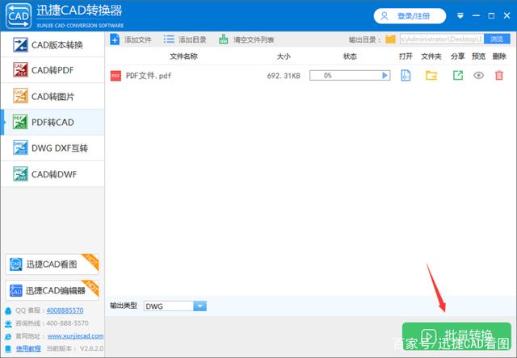
Task: Close the converter window
Action: [x=507, y=16]
